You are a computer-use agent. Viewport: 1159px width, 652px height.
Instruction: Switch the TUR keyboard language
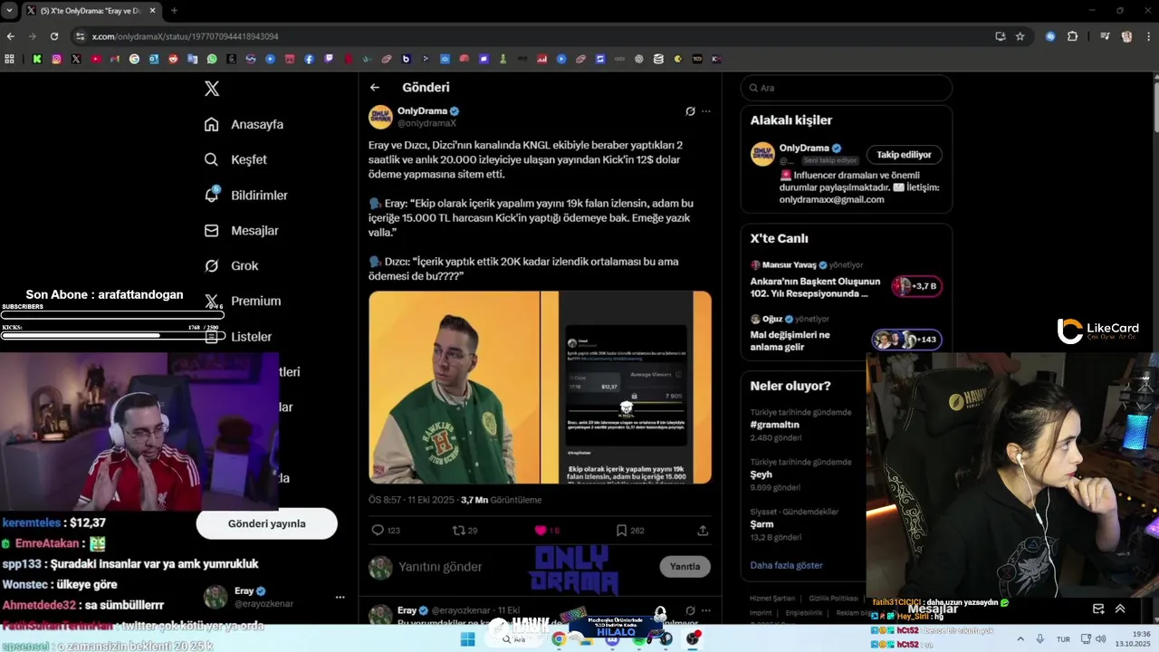point(1063,639)
